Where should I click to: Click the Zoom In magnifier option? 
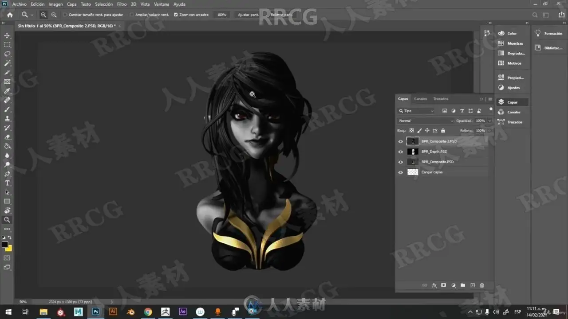(43, 15)
